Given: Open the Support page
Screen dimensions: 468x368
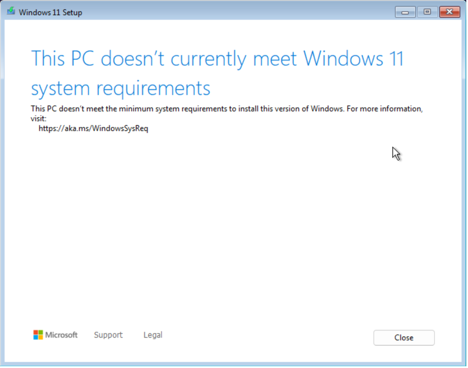Looking at the screenshot, I should coord(108,335).
